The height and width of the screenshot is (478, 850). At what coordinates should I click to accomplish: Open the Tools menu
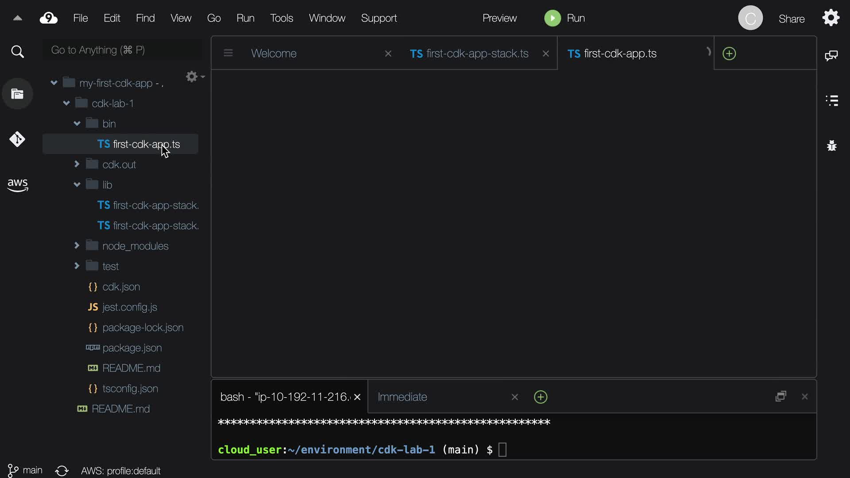tap(282, 18)
